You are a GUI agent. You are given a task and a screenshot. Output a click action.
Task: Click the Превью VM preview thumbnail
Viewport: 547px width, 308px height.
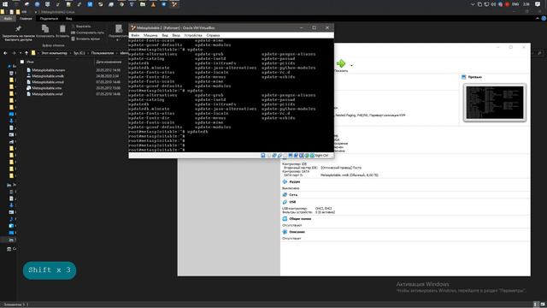pos(494,103)
